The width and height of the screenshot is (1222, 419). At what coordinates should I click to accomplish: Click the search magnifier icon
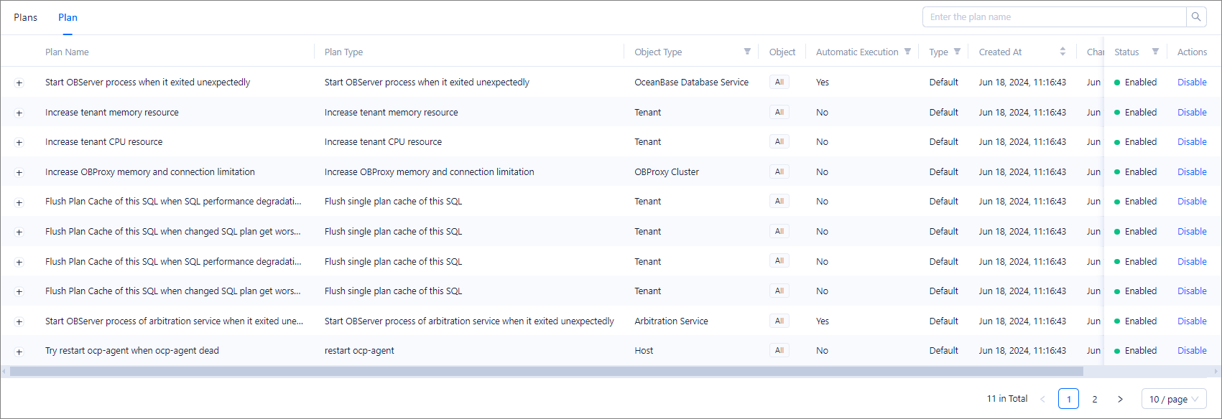pos(1196,17)
